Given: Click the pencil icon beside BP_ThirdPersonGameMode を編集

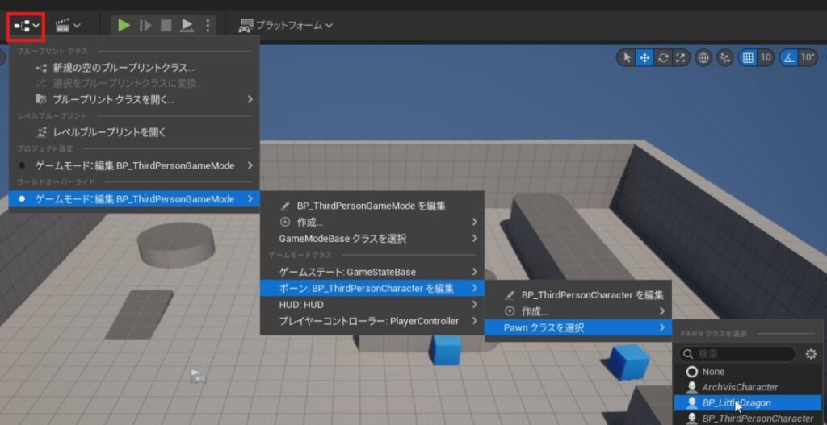Looking at the screenshot, I should pyautogui.click(x=285, y=206).
